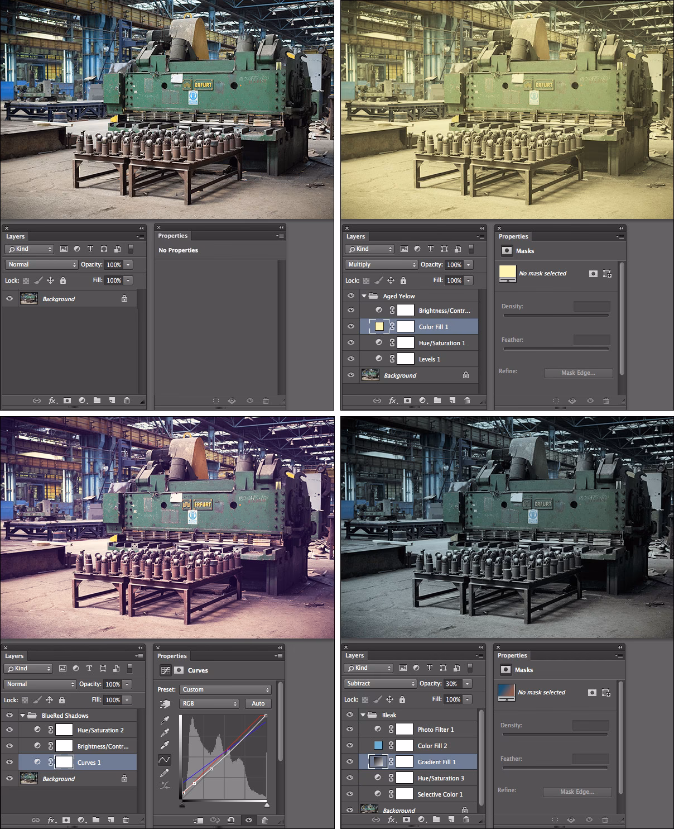
Task: Select the Curves 1 layer
Action: point(90,762)
